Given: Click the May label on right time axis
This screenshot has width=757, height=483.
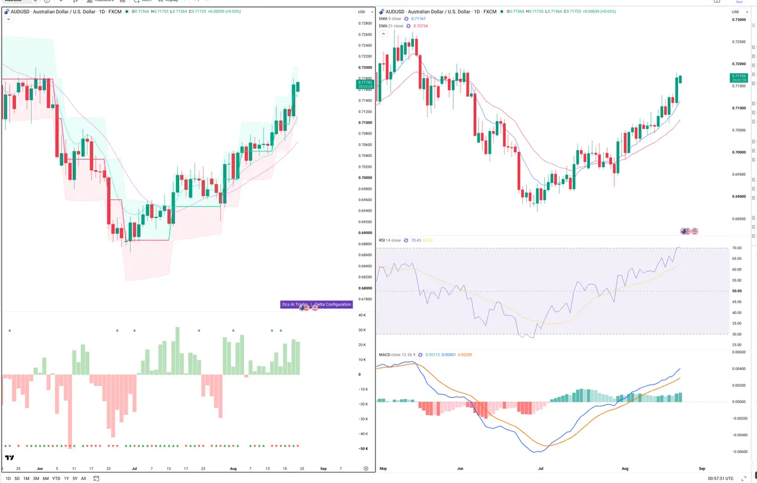Looking at the screenshot, I should [384, 468].
